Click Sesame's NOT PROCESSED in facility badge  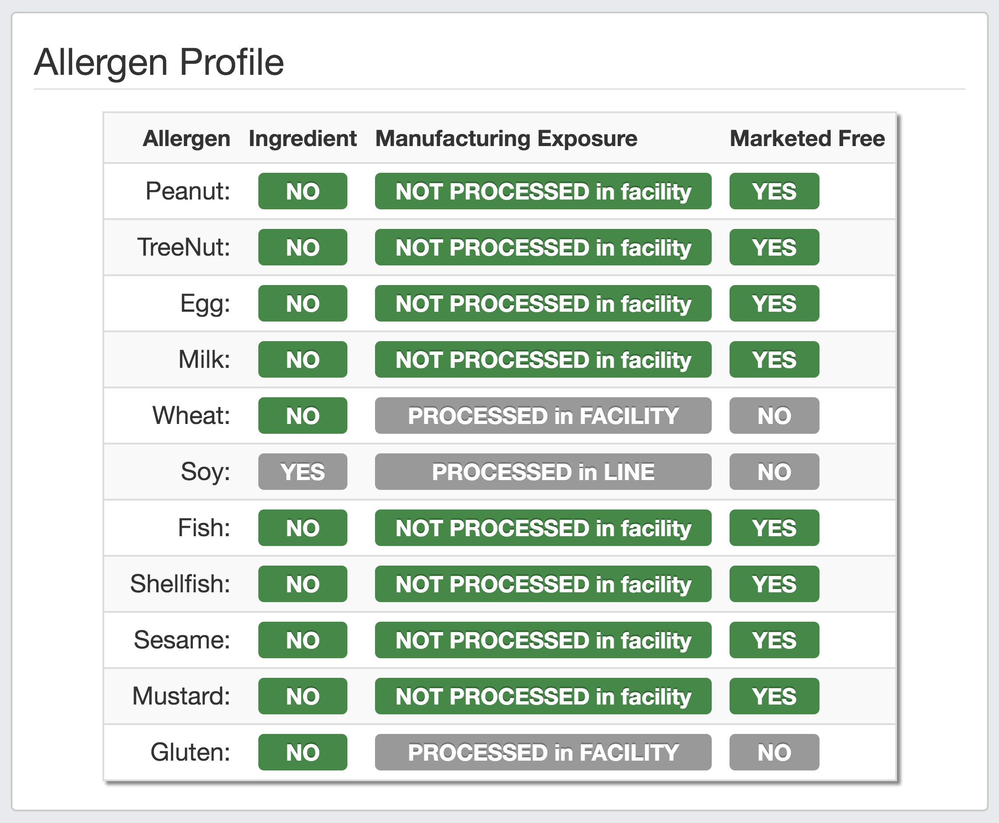(x=543, y=640)
